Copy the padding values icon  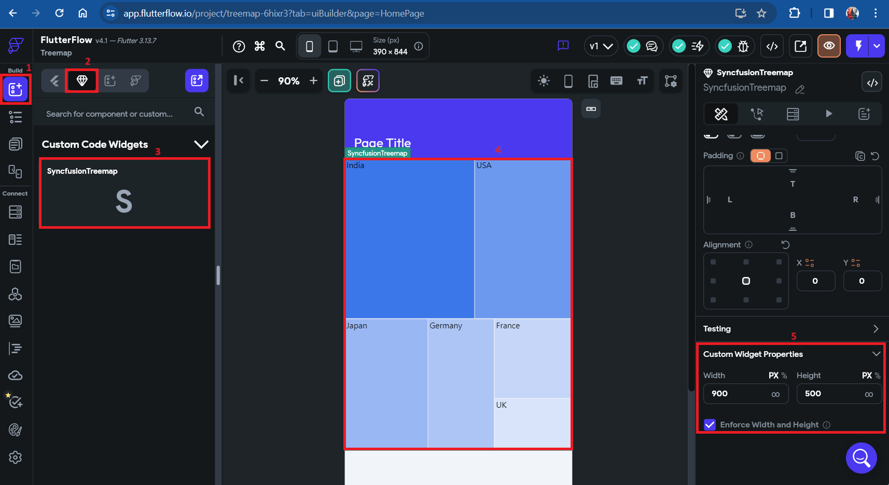pos(860,156)
